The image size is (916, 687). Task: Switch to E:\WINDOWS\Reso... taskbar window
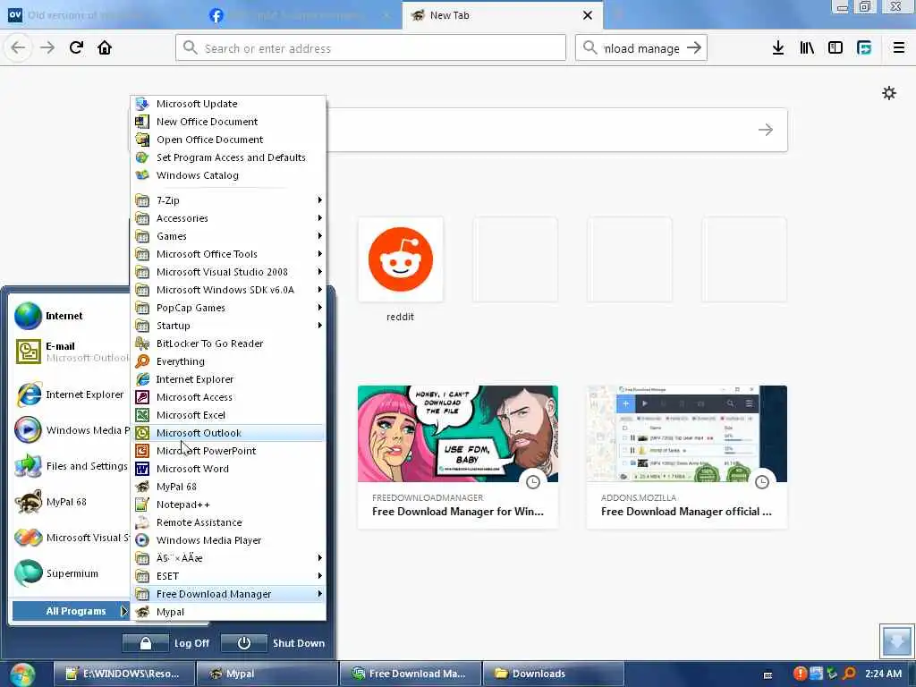(x=123, y=674)
